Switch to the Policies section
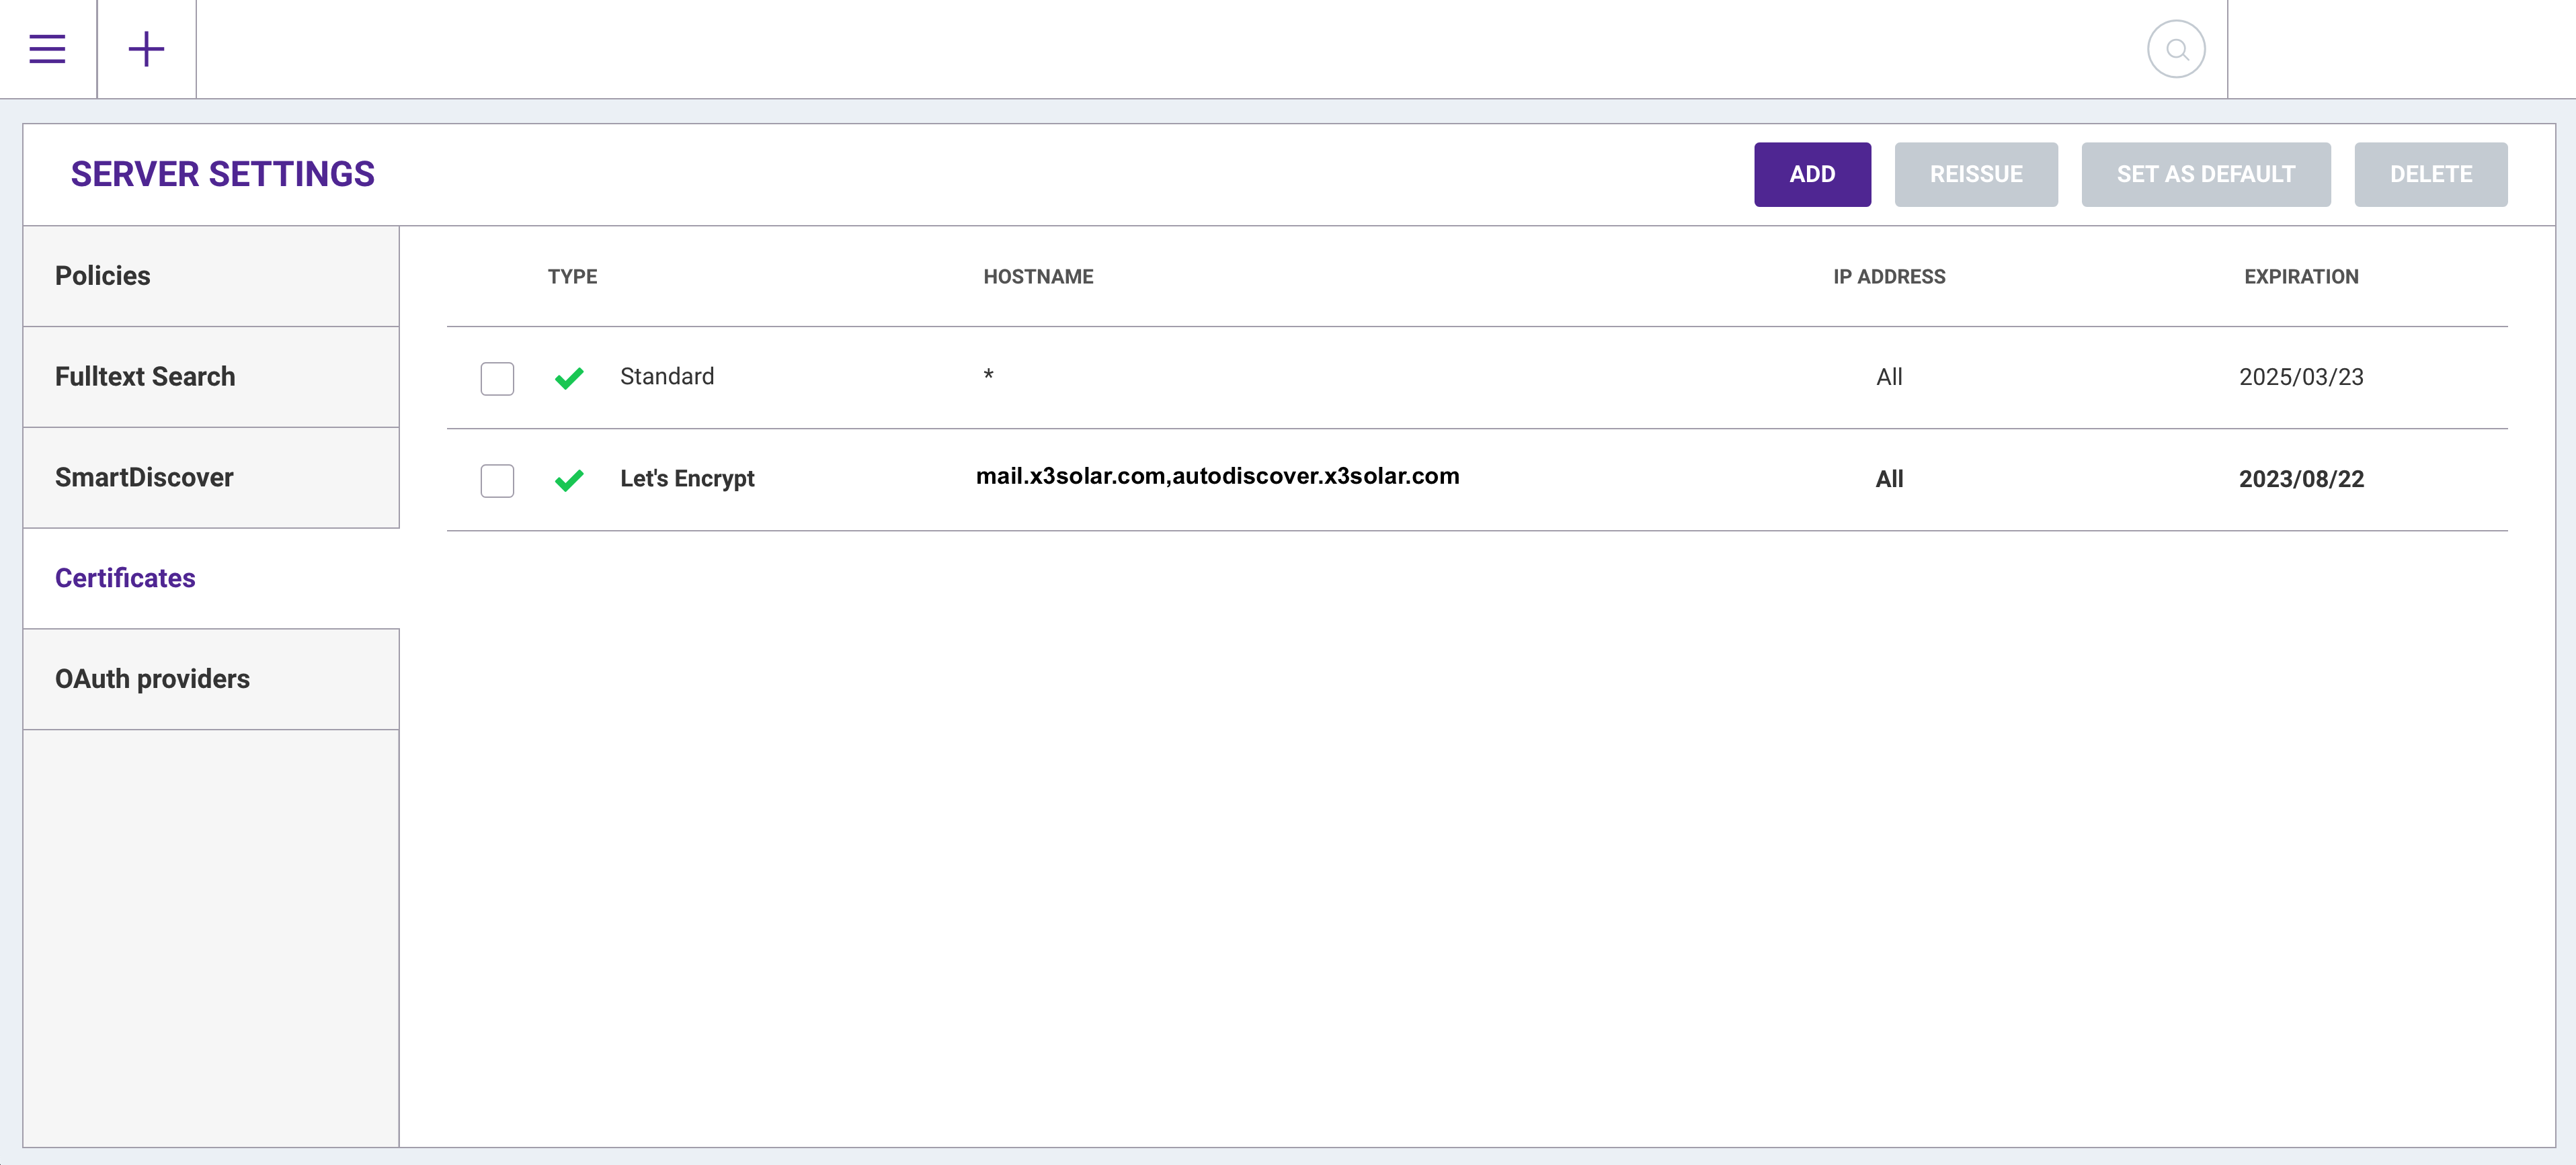The height and width of the screenshot is (1165, 2576). click(103, 275)
